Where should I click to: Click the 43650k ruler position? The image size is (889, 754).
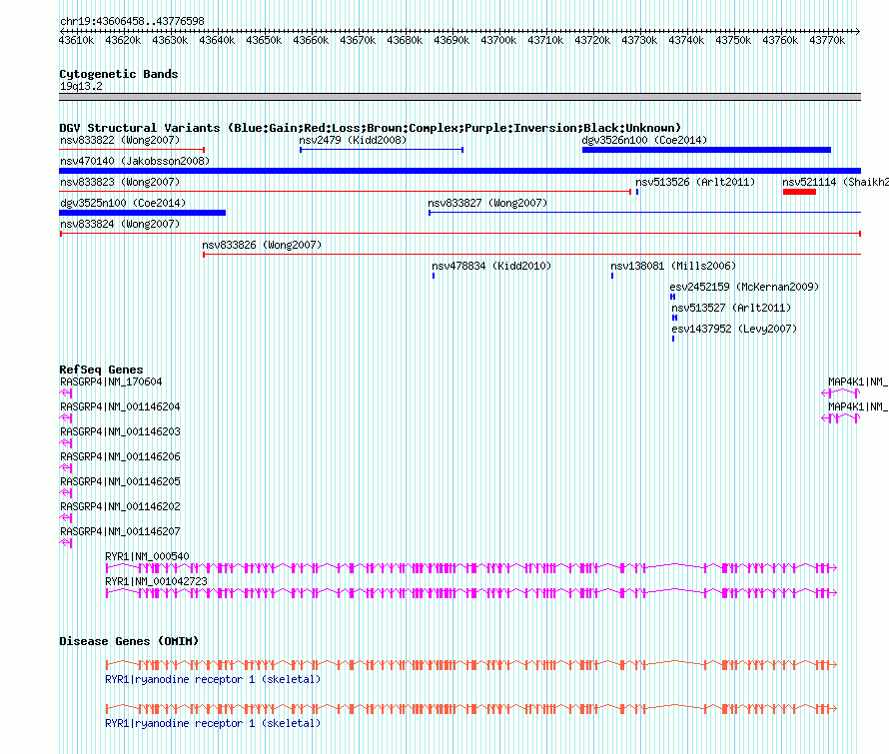[264, 40]
